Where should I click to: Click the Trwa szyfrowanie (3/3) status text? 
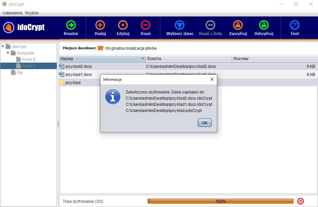pyautogui.click(x=83, y=201)
